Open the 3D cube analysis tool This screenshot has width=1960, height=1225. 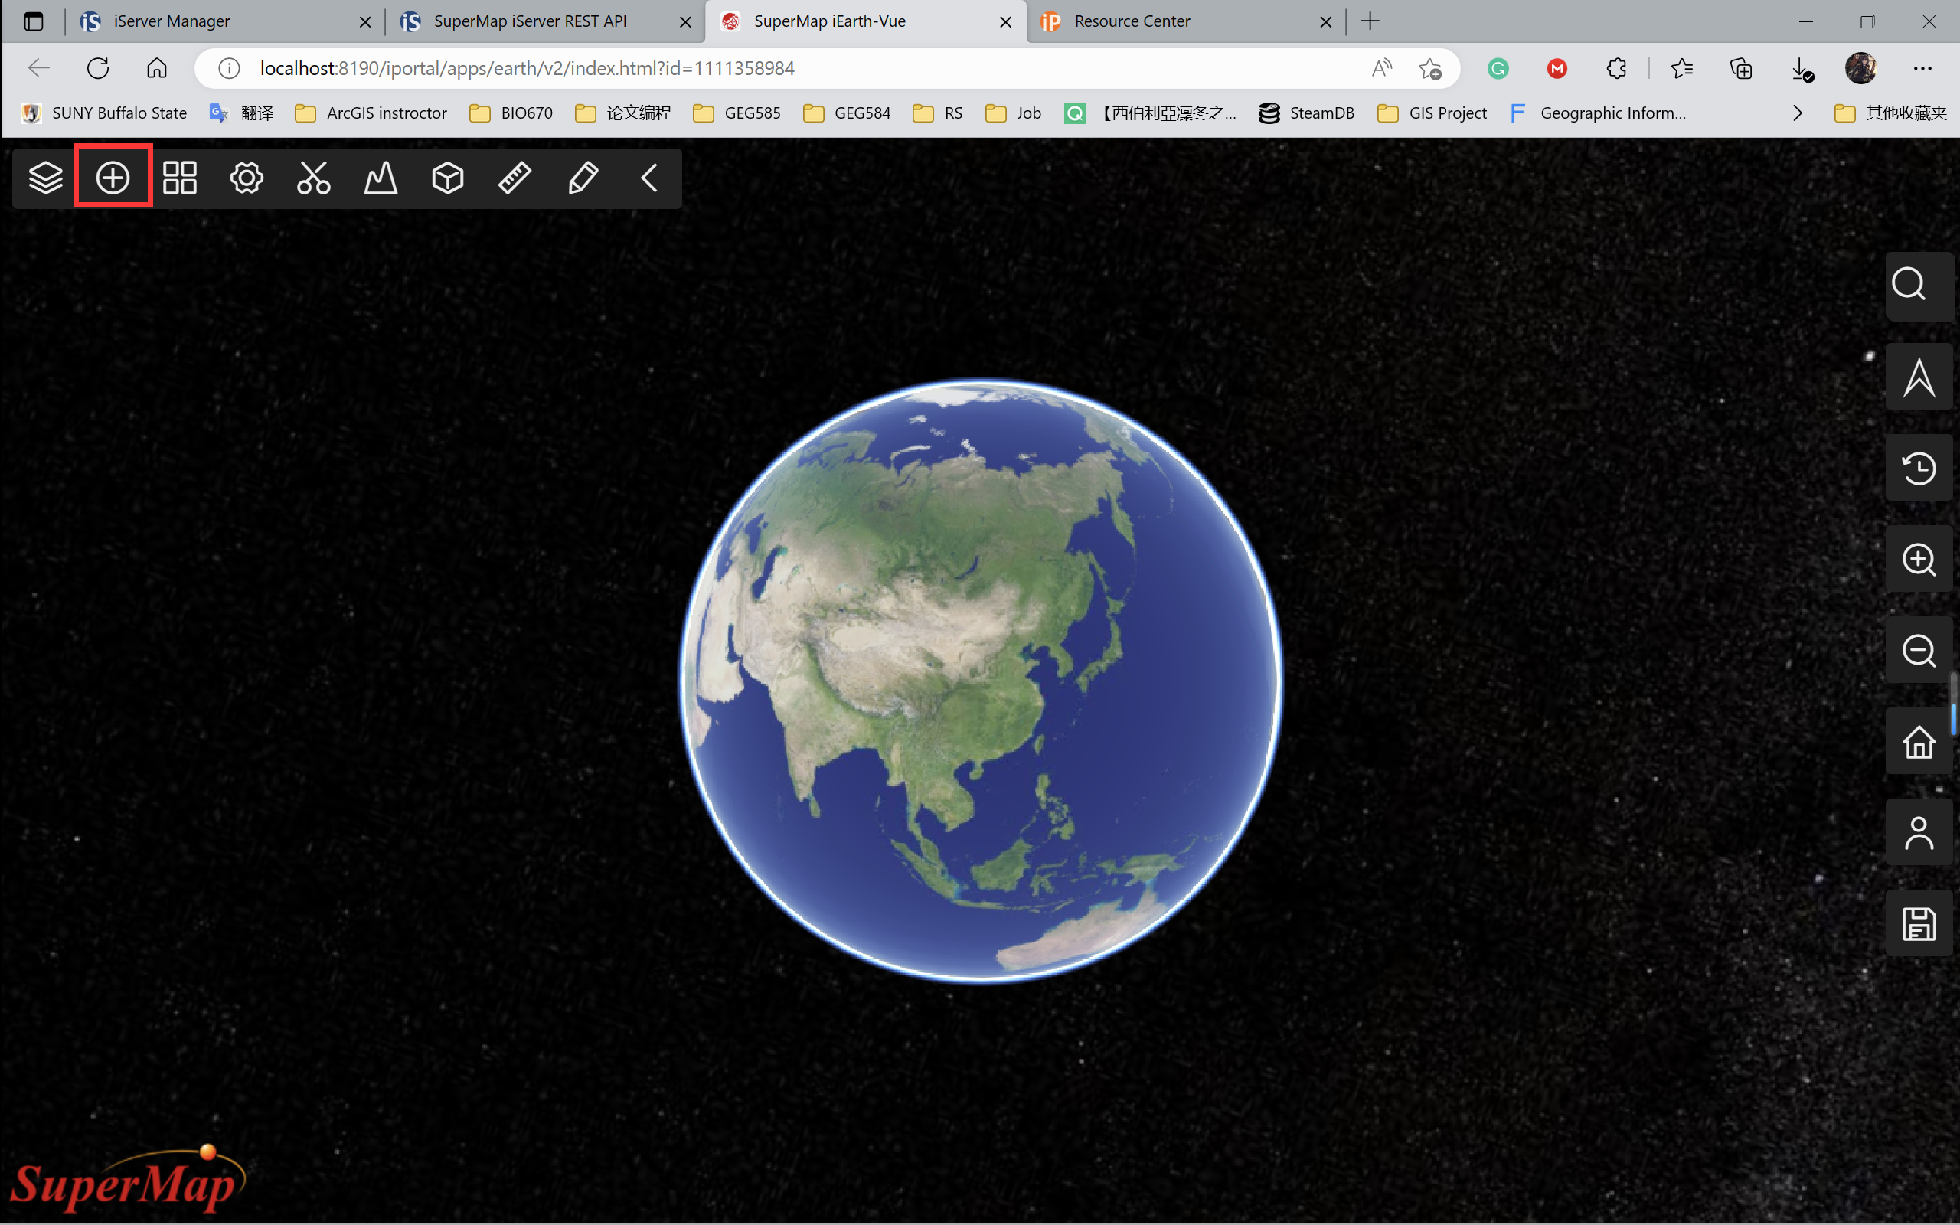[448, 178]
